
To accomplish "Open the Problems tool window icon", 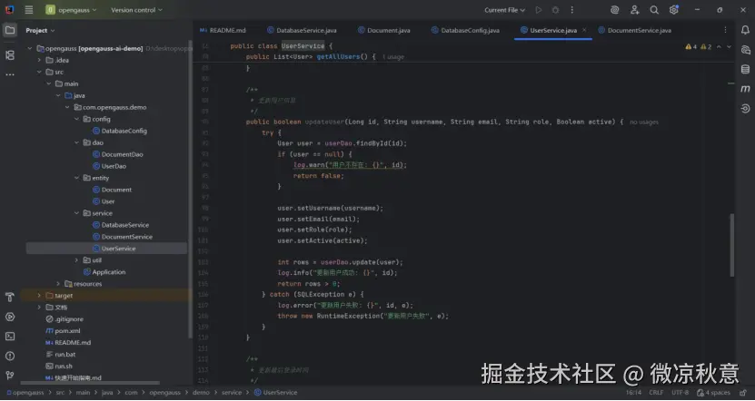I will [10, 356].
